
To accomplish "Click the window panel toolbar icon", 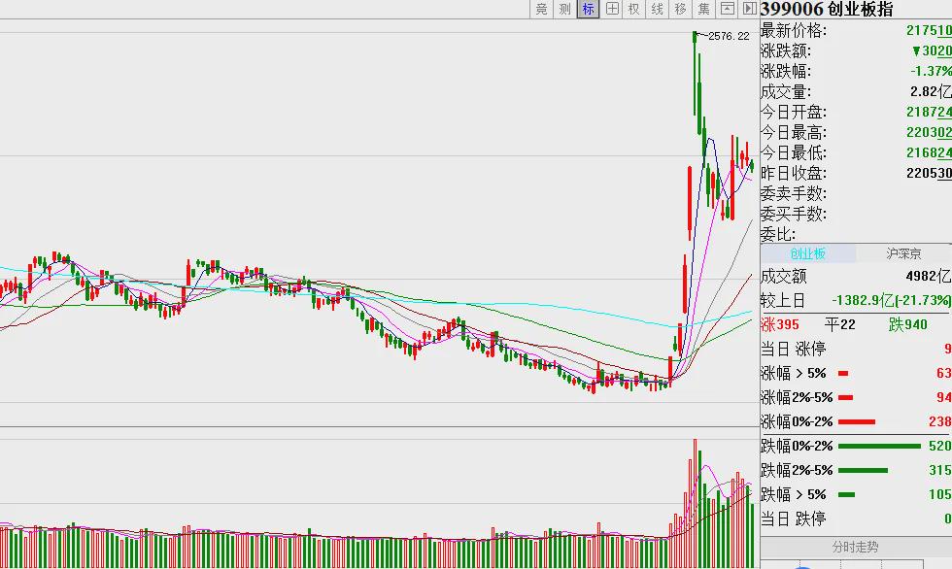I will 727,9.
